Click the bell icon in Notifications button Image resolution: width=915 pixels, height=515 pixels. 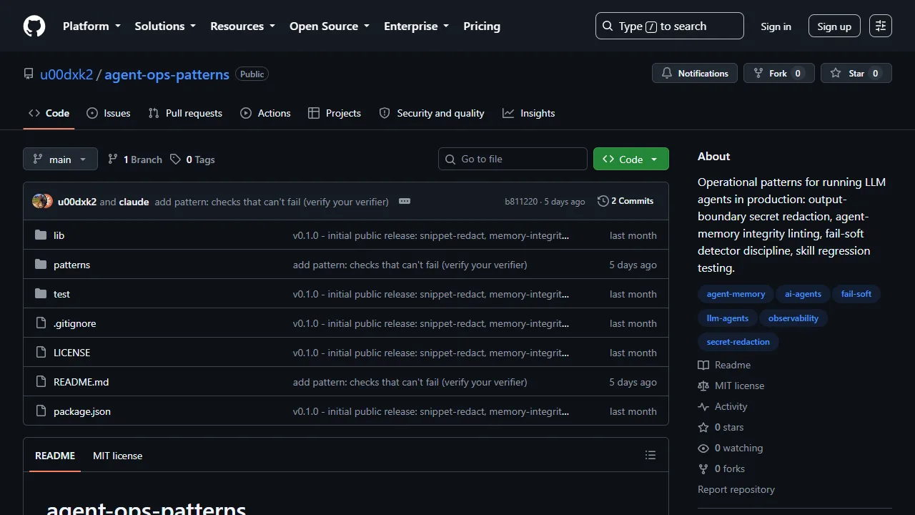pos(667,74)
